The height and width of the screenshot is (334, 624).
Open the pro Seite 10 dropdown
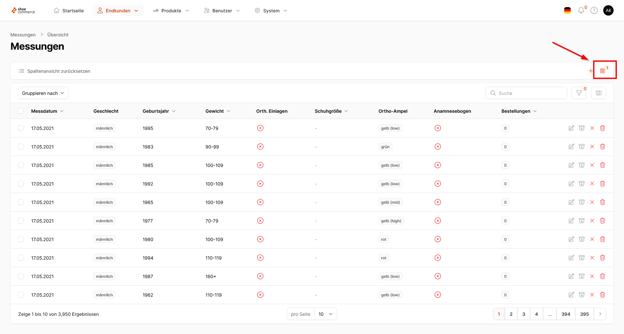[325, 314]
